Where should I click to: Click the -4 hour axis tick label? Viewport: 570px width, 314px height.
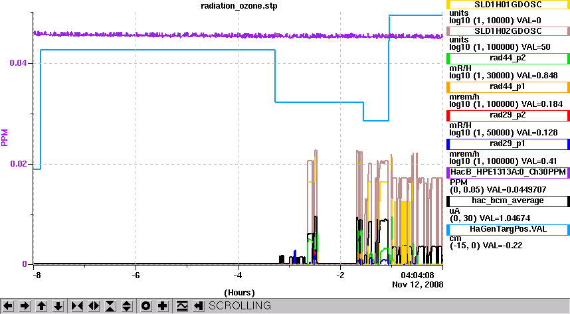tap(238, 275)
